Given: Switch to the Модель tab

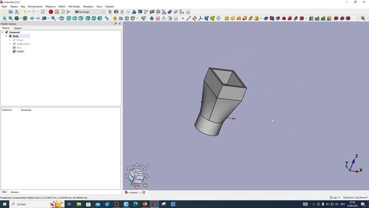Looking at the screenshot, I should pyautogui.click(x=6, y=28).
